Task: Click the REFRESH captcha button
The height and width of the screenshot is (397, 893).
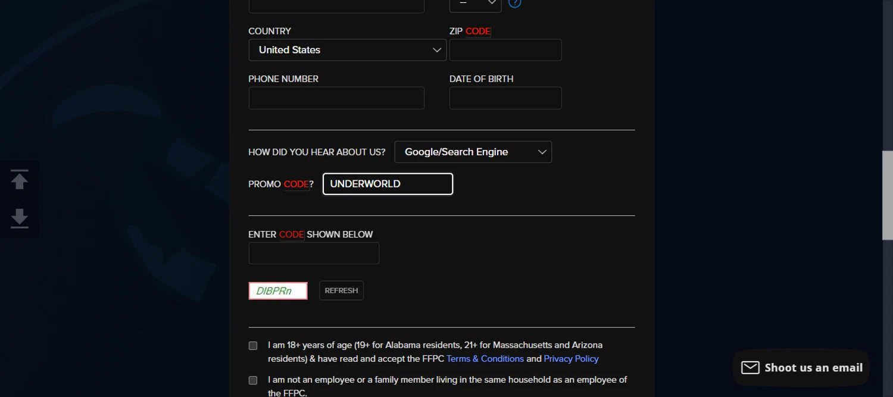Action: [341, 290]
